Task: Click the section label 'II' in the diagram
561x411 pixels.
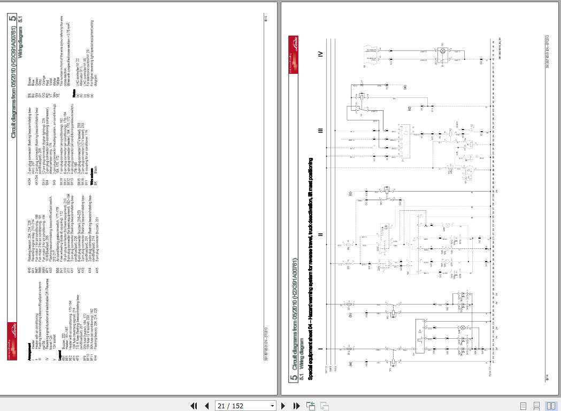Action: click(x=320, y=234)
